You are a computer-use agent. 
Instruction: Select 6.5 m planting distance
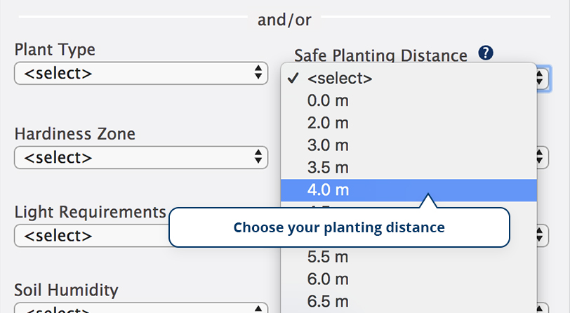[x=409, y=301]
